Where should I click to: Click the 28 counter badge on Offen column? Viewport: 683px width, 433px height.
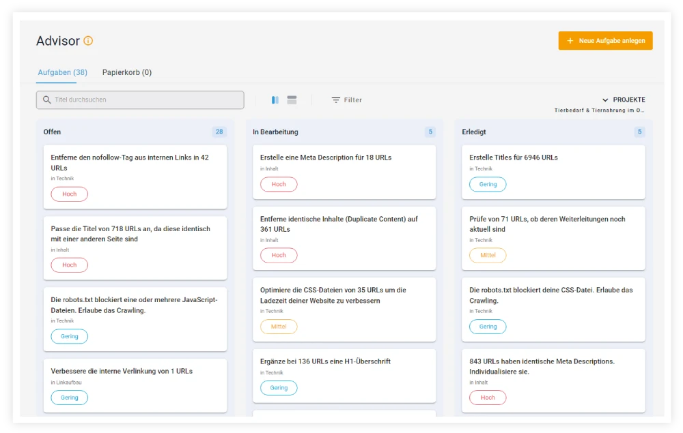click(x=219, y=132)
